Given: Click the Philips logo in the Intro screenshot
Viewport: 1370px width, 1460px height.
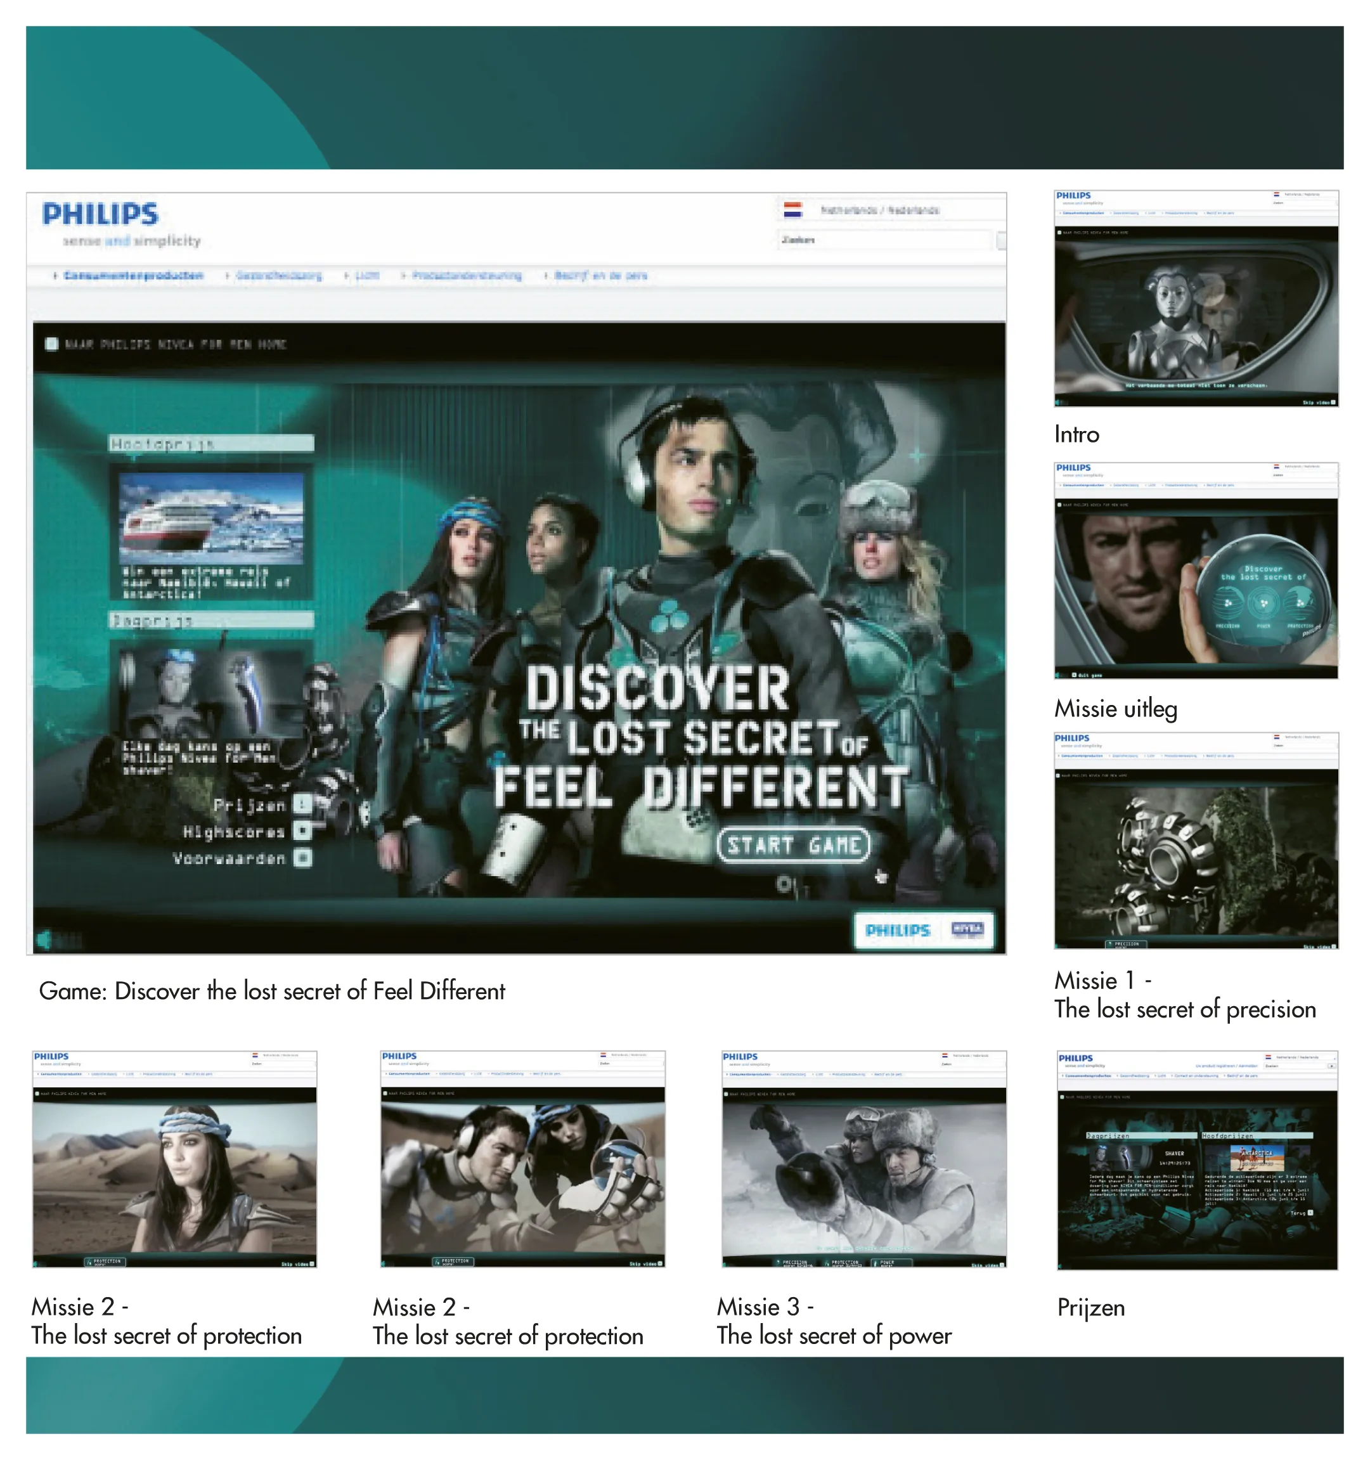Looking at the screenshot, I should point(1073,195).
